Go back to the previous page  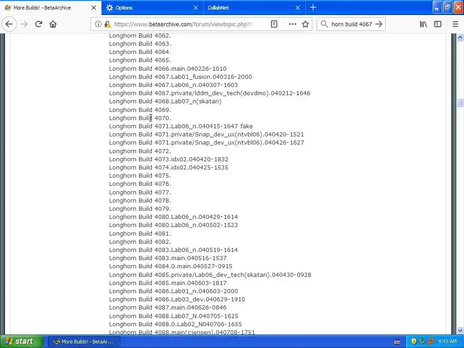9,24
